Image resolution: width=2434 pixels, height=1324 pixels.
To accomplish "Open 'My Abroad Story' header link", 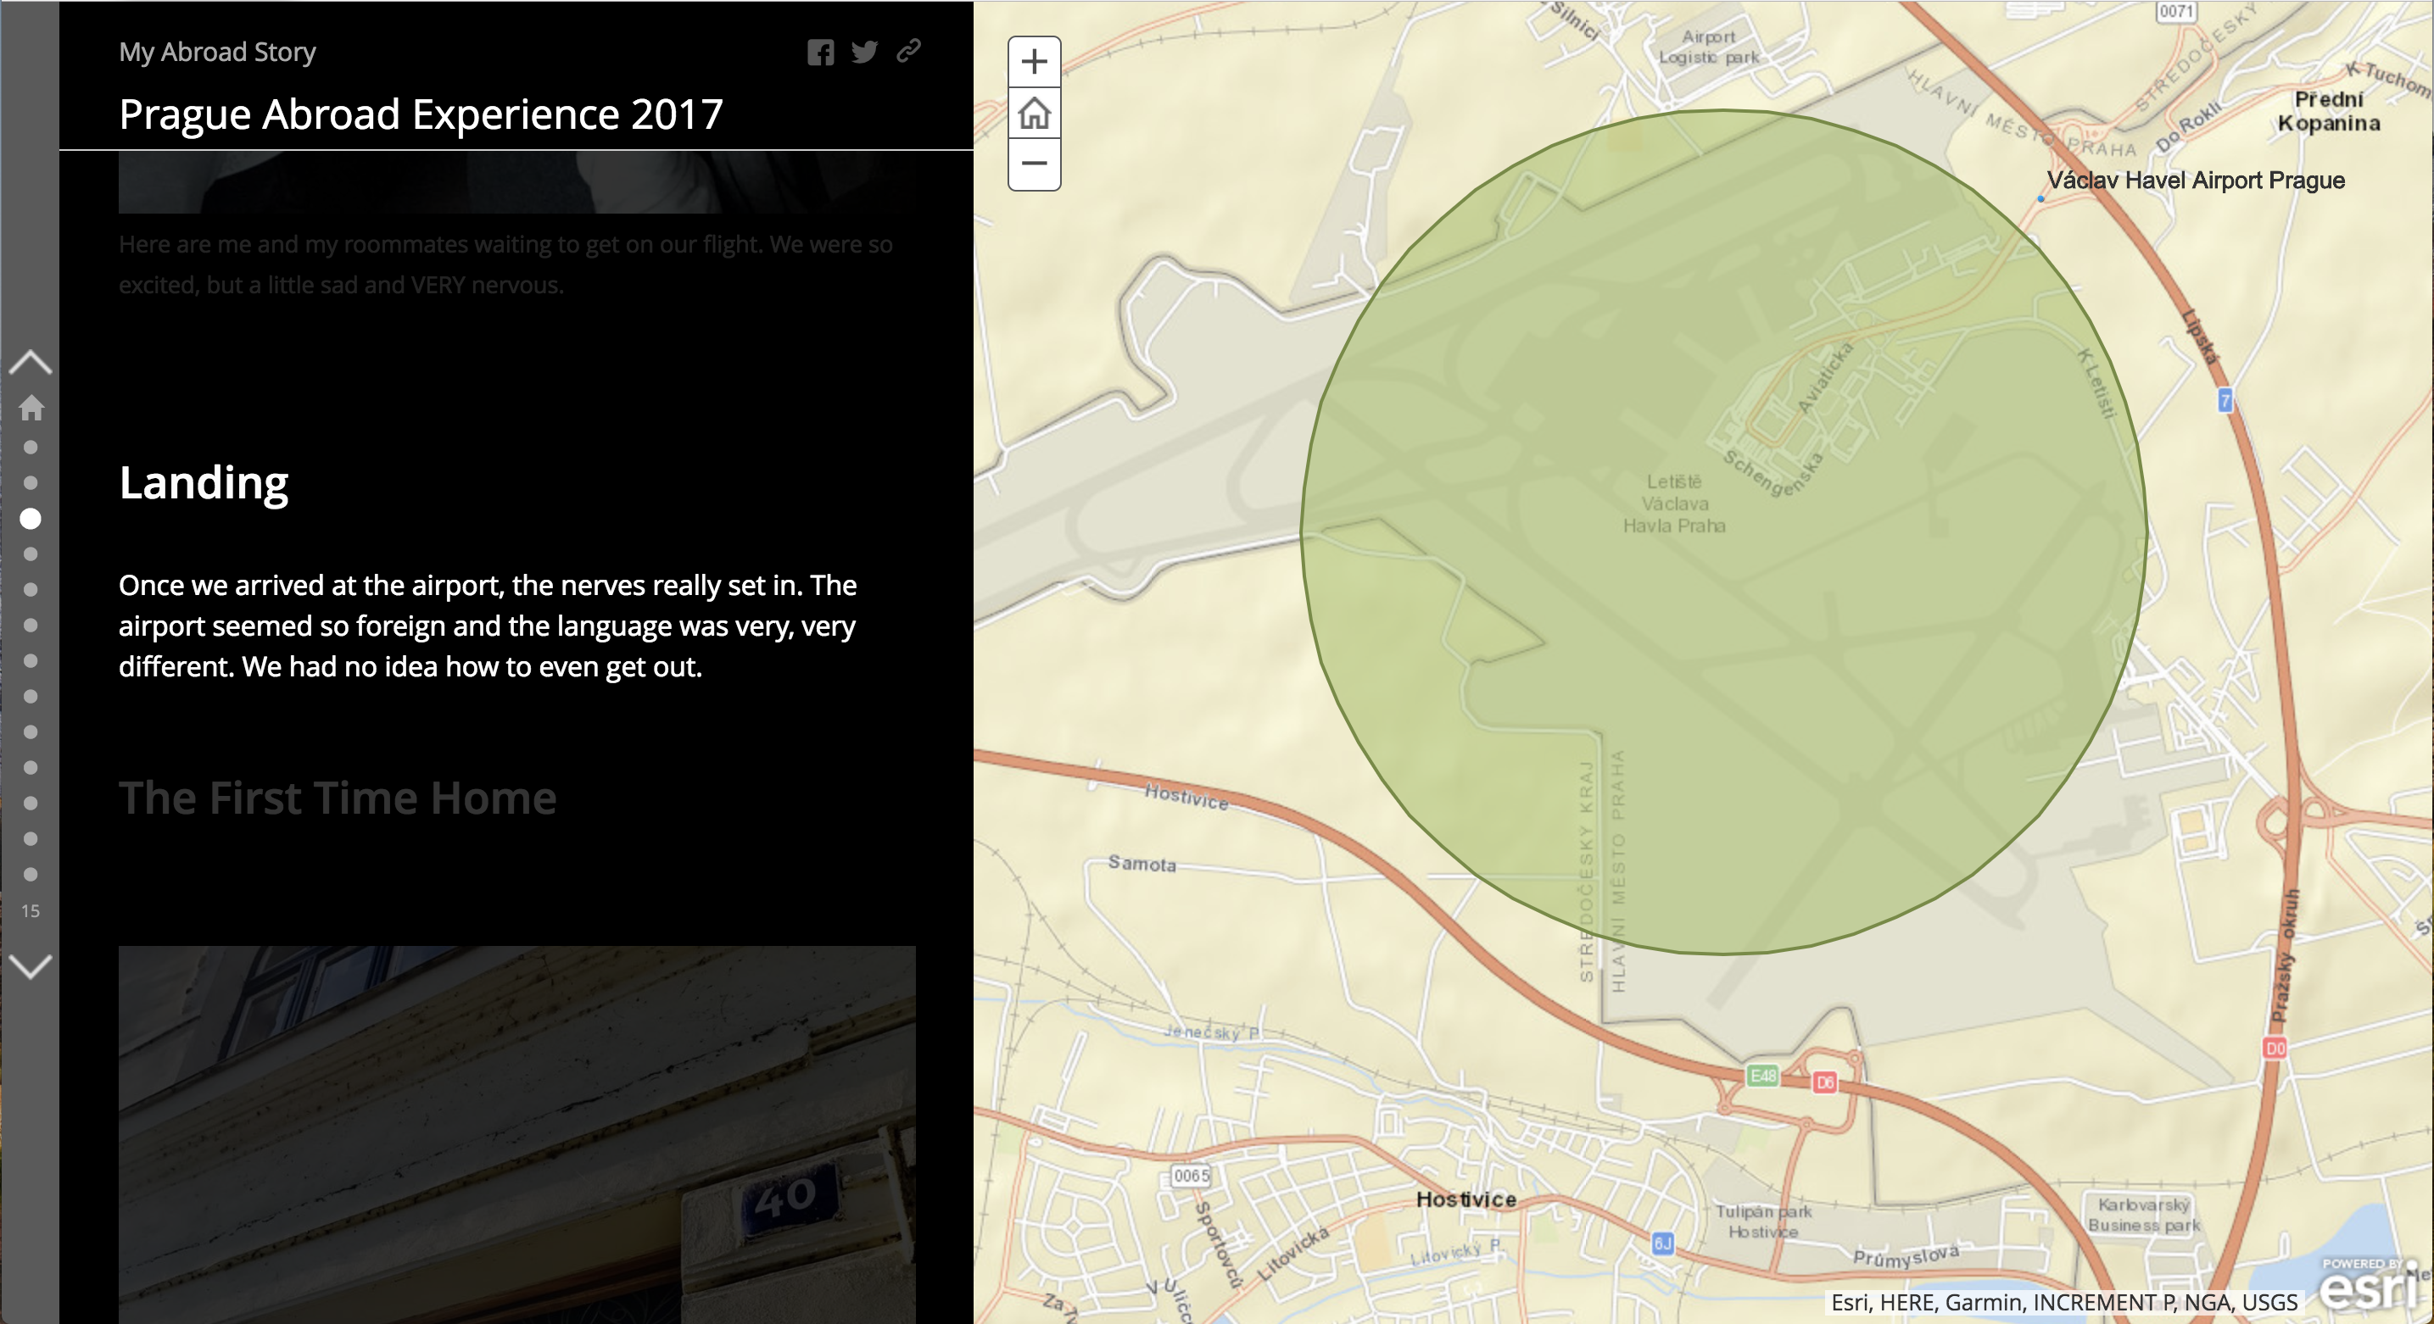I will [x=217, y=52].
